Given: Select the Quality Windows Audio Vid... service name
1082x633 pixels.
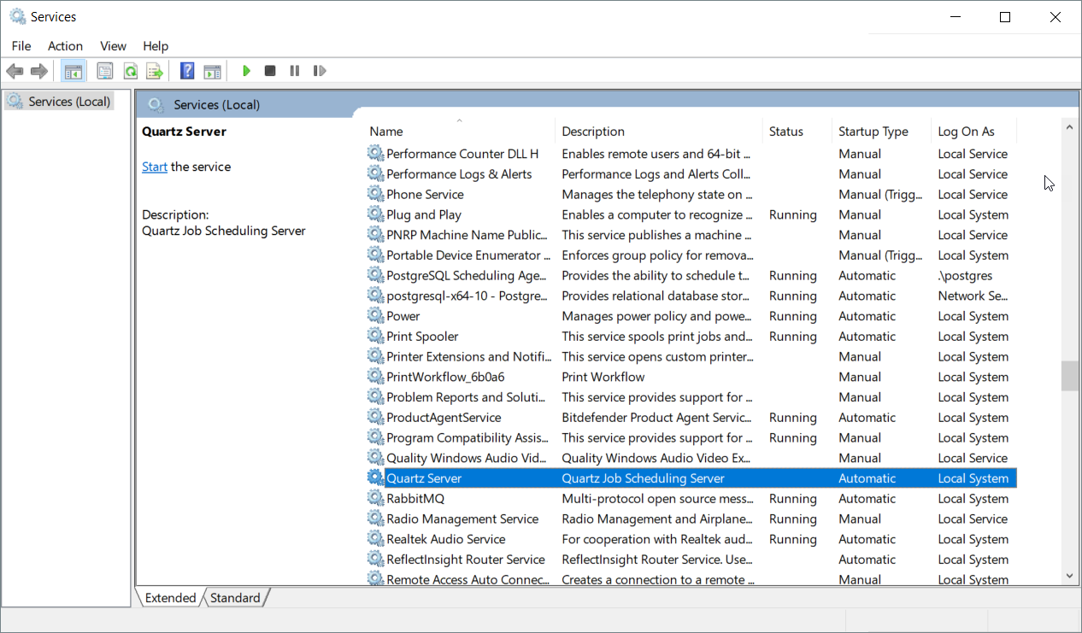Looking at the screenshot, I should pyautogui.click(x=467, y=458).
